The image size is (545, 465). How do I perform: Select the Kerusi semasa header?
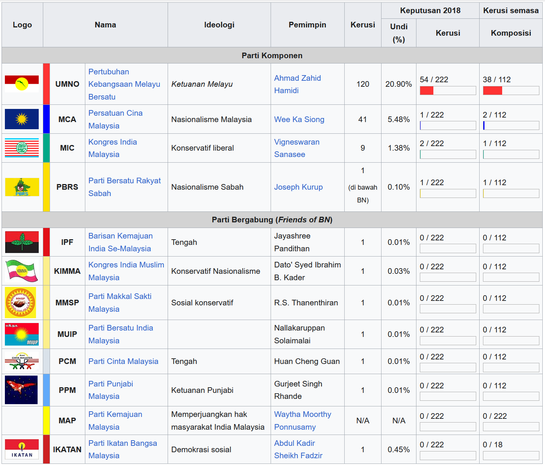pyautogui.click(x=511, y=11)
